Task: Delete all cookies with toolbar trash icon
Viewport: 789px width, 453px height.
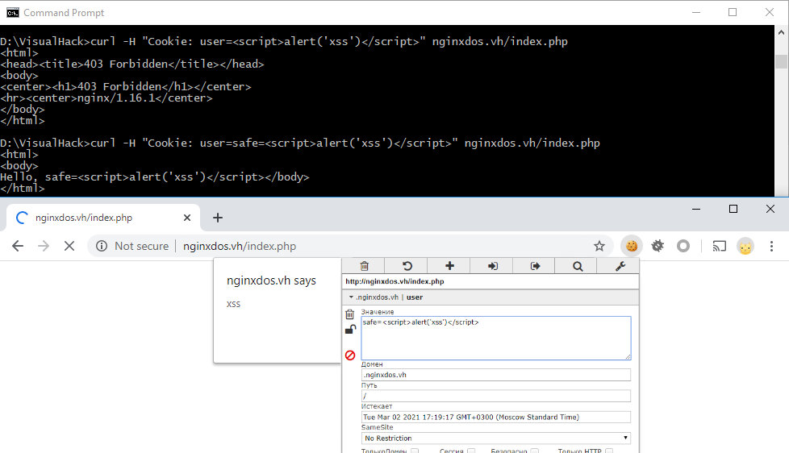Action: [x=365, y=266]
